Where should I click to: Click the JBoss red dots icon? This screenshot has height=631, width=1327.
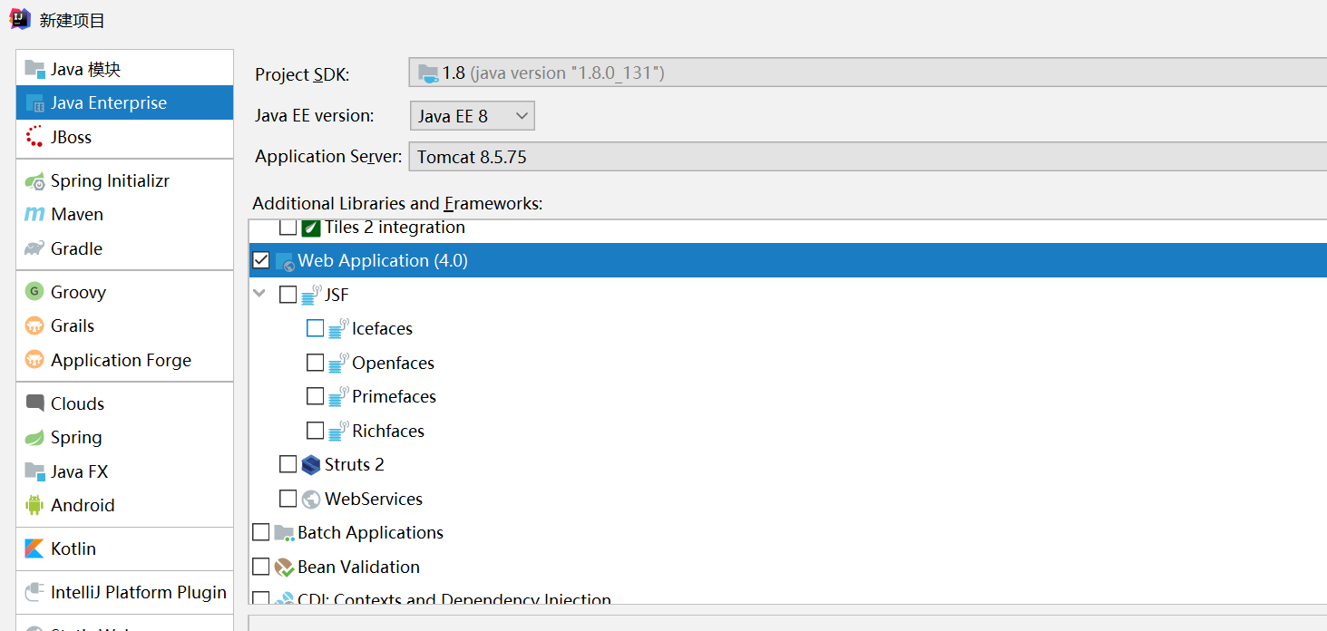coord(34,137)
